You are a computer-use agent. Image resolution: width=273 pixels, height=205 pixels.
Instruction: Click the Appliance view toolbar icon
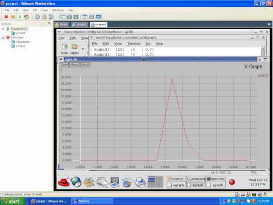(x=92, y=17)
